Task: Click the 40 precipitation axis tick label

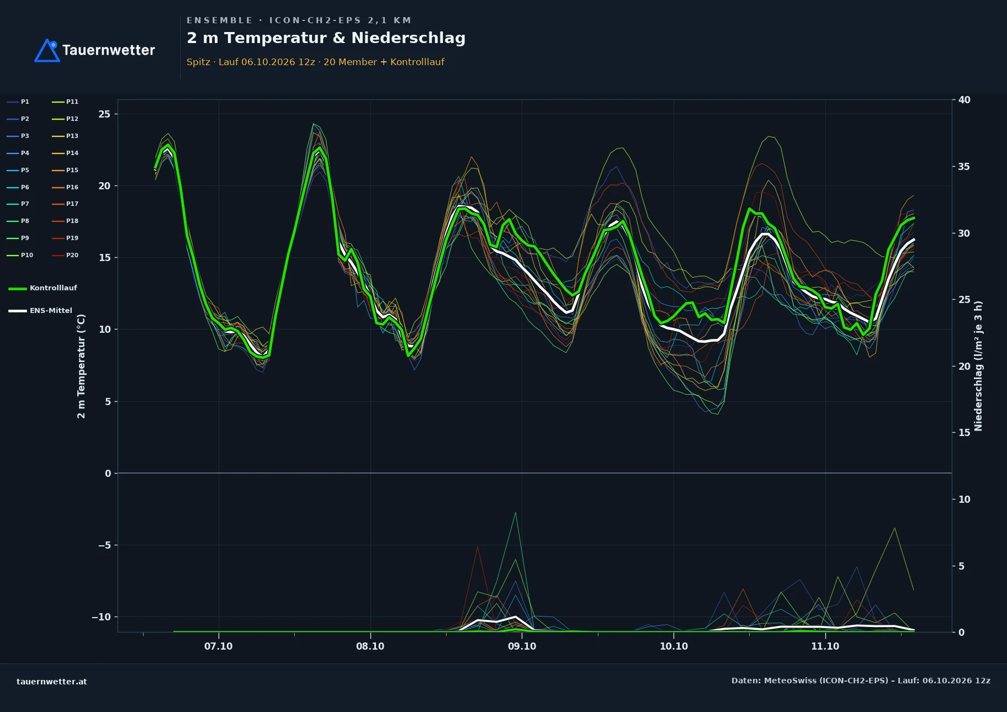Action: click(x=964, y=100)
